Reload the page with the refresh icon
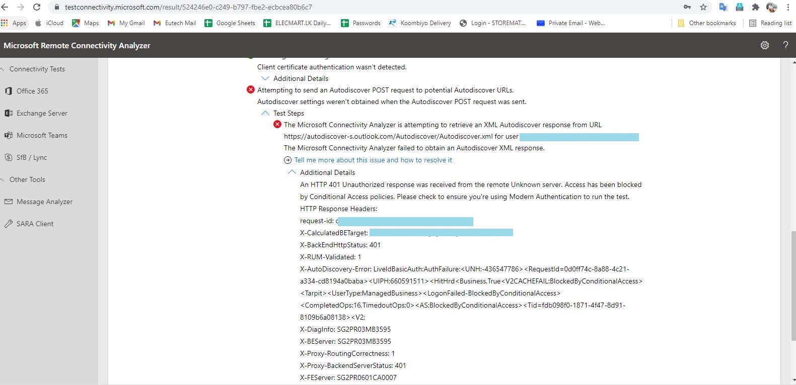 [x=37, y=7]
